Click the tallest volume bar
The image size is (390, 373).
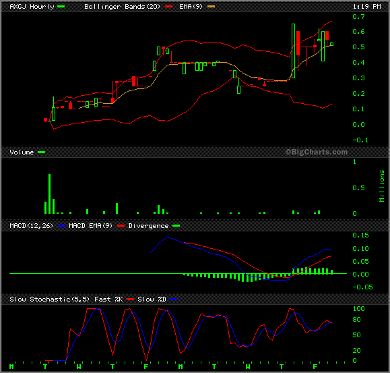tap(49, 194)
